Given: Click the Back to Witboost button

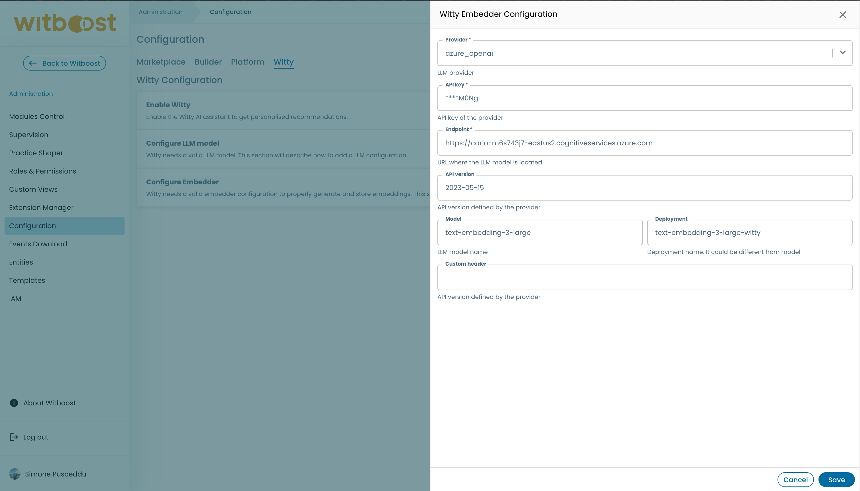Looking at the screenshot, I should [x=64, y=63].
